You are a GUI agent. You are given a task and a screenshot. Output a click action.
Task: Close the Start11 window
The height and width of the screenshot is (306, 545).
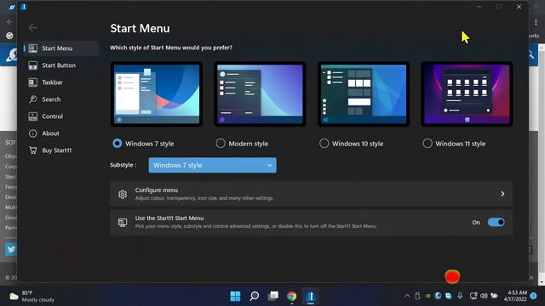click(519, 7)
